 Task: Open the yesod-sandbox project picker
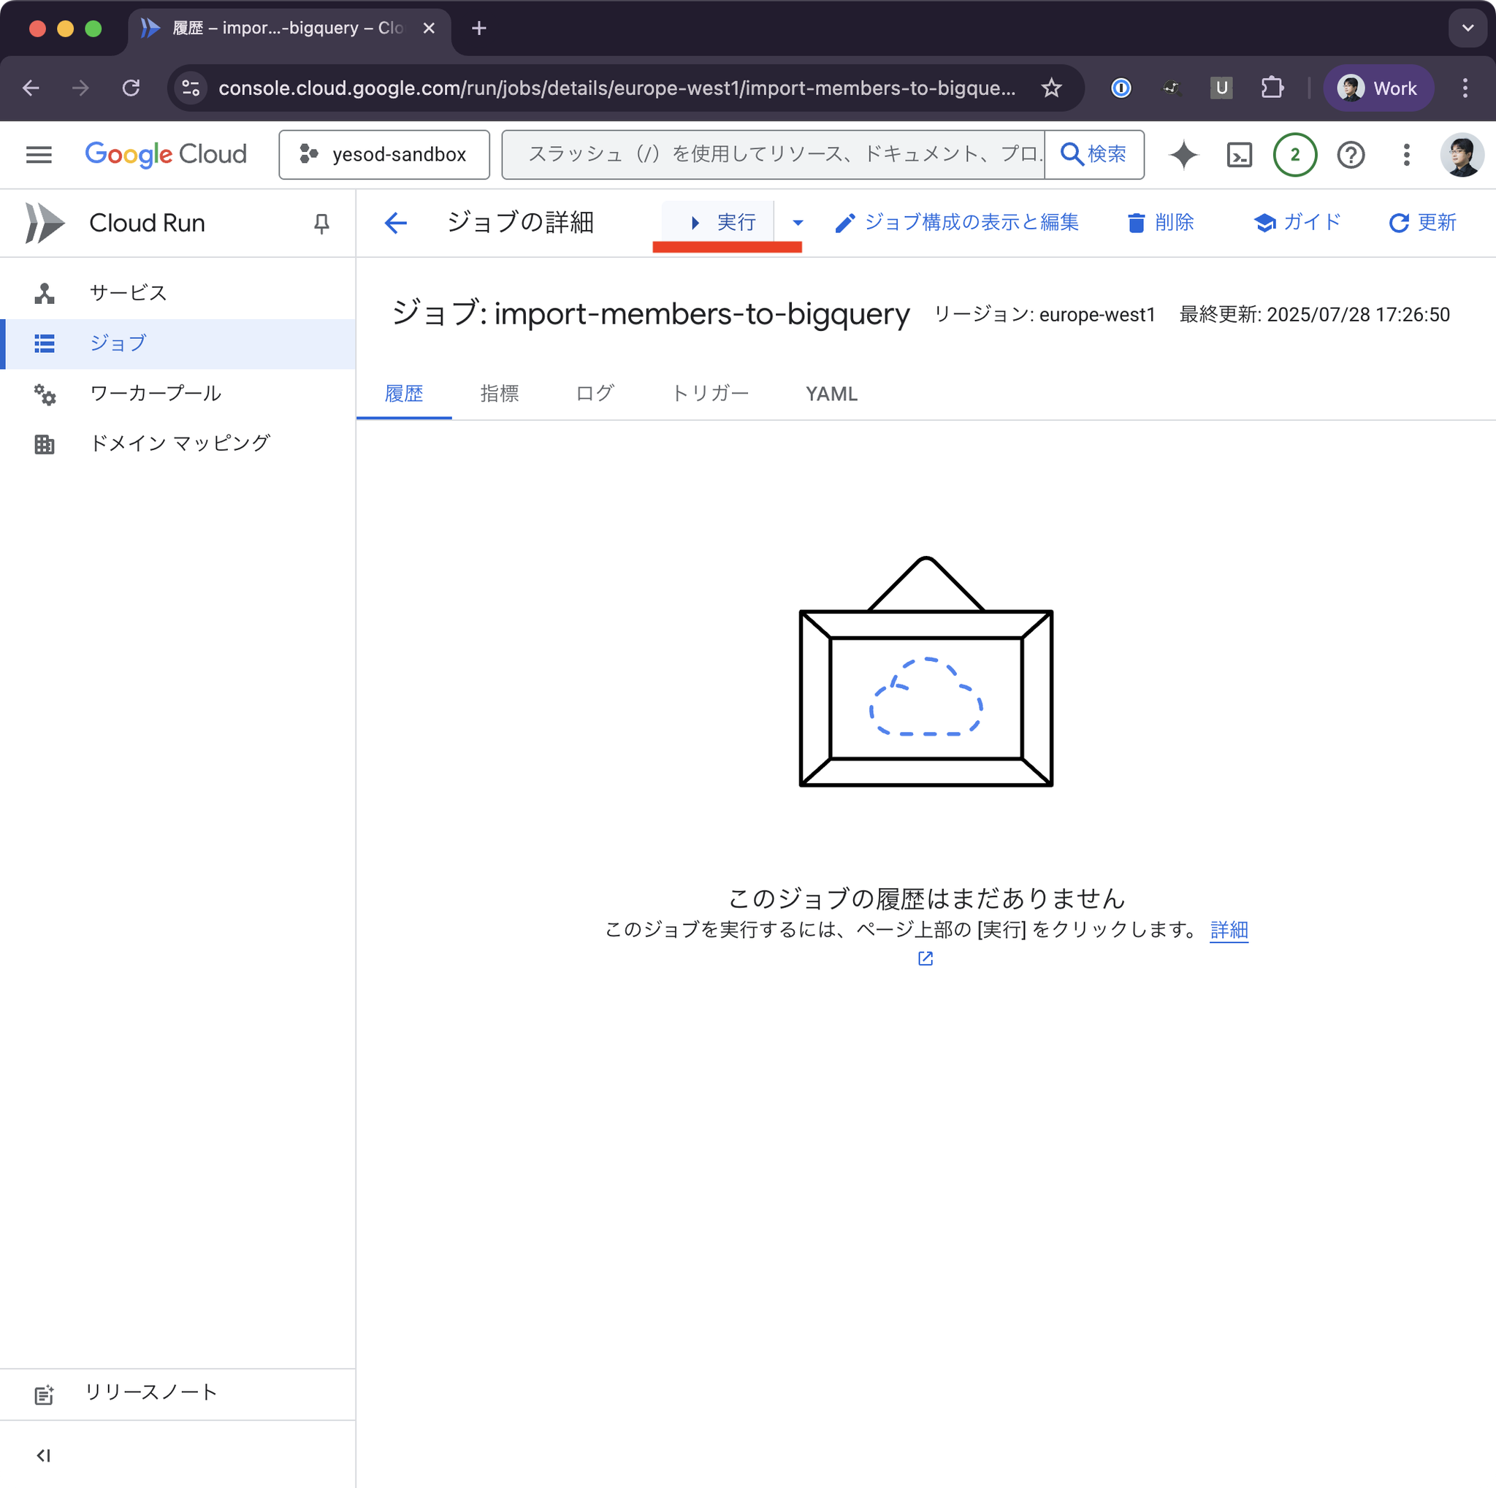(384, 155)
